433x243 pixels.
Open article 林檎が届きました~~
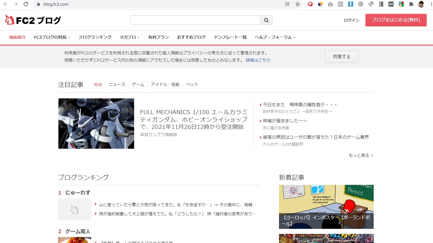[285, 121]
